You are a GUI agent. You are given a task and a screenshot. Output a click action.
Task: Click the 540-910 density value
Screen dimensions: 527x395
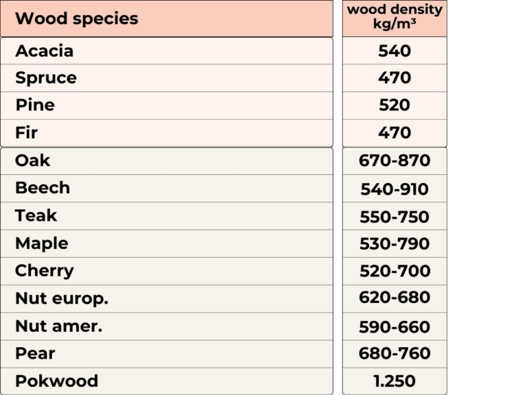pos(395,189)
